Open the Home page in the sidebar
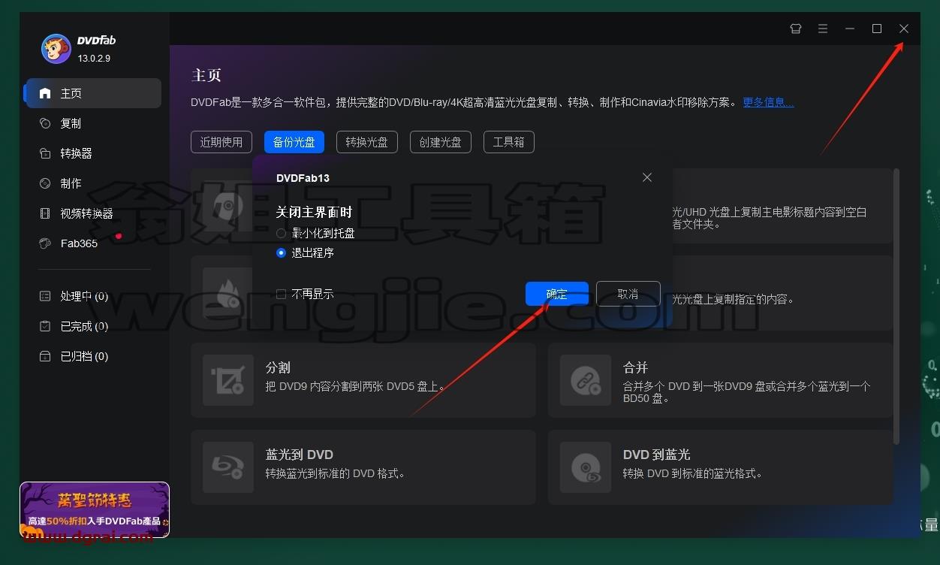This screenshot has width=940, height=565. [x=93, y=93]
